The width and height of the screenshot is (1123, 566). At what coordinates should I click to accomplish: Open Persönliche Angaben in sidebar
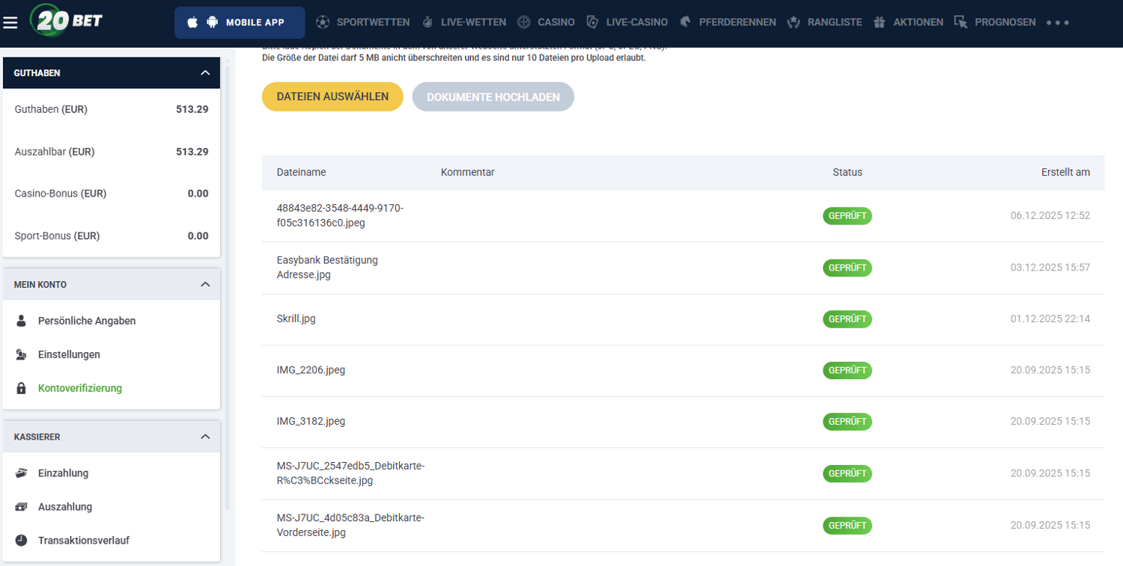(87, 321)
